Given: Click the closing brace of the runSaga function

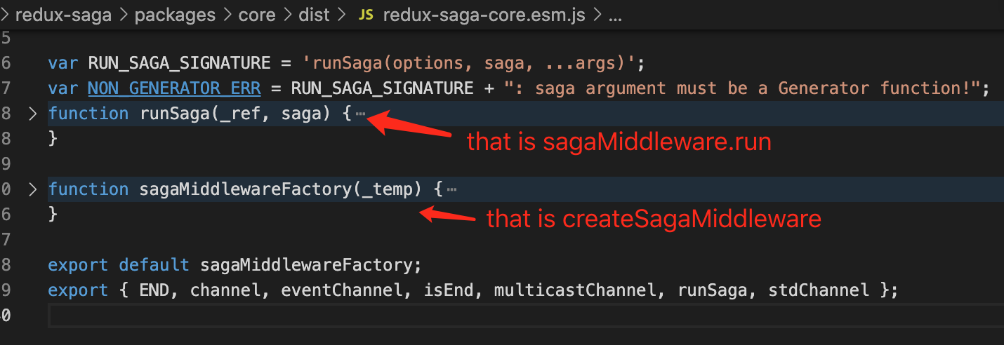Looking at the screenshot, I should 53,139.
